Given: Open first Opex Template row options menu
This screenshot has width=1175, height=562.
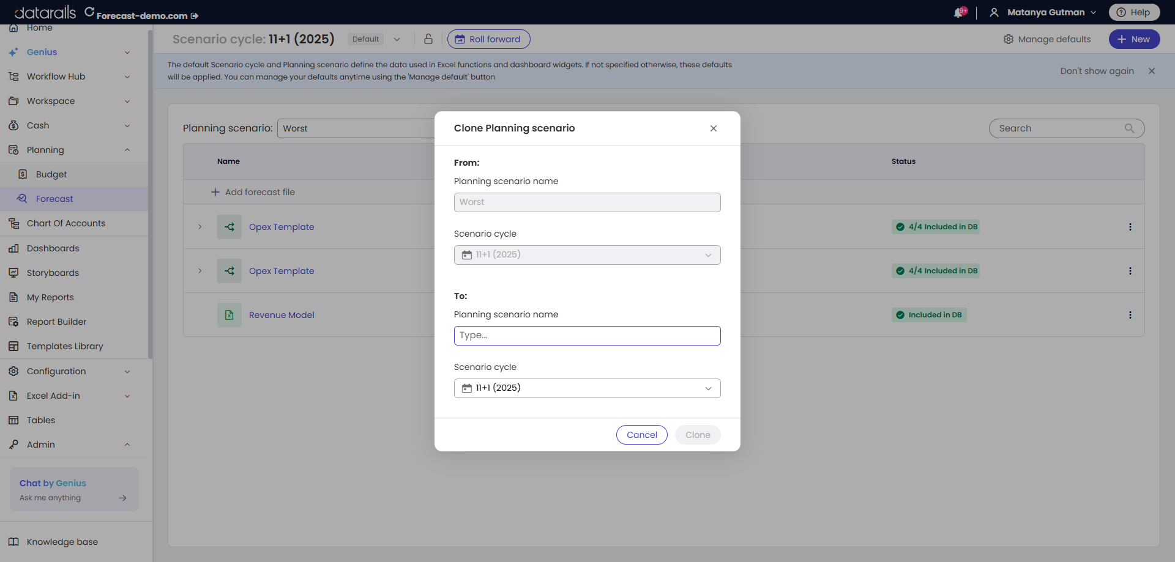Looking at the screenshot, I should [1130, 227].
